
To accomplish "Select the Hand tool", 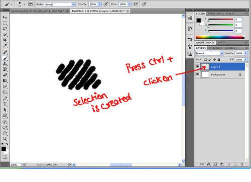I will coord(5,133).
